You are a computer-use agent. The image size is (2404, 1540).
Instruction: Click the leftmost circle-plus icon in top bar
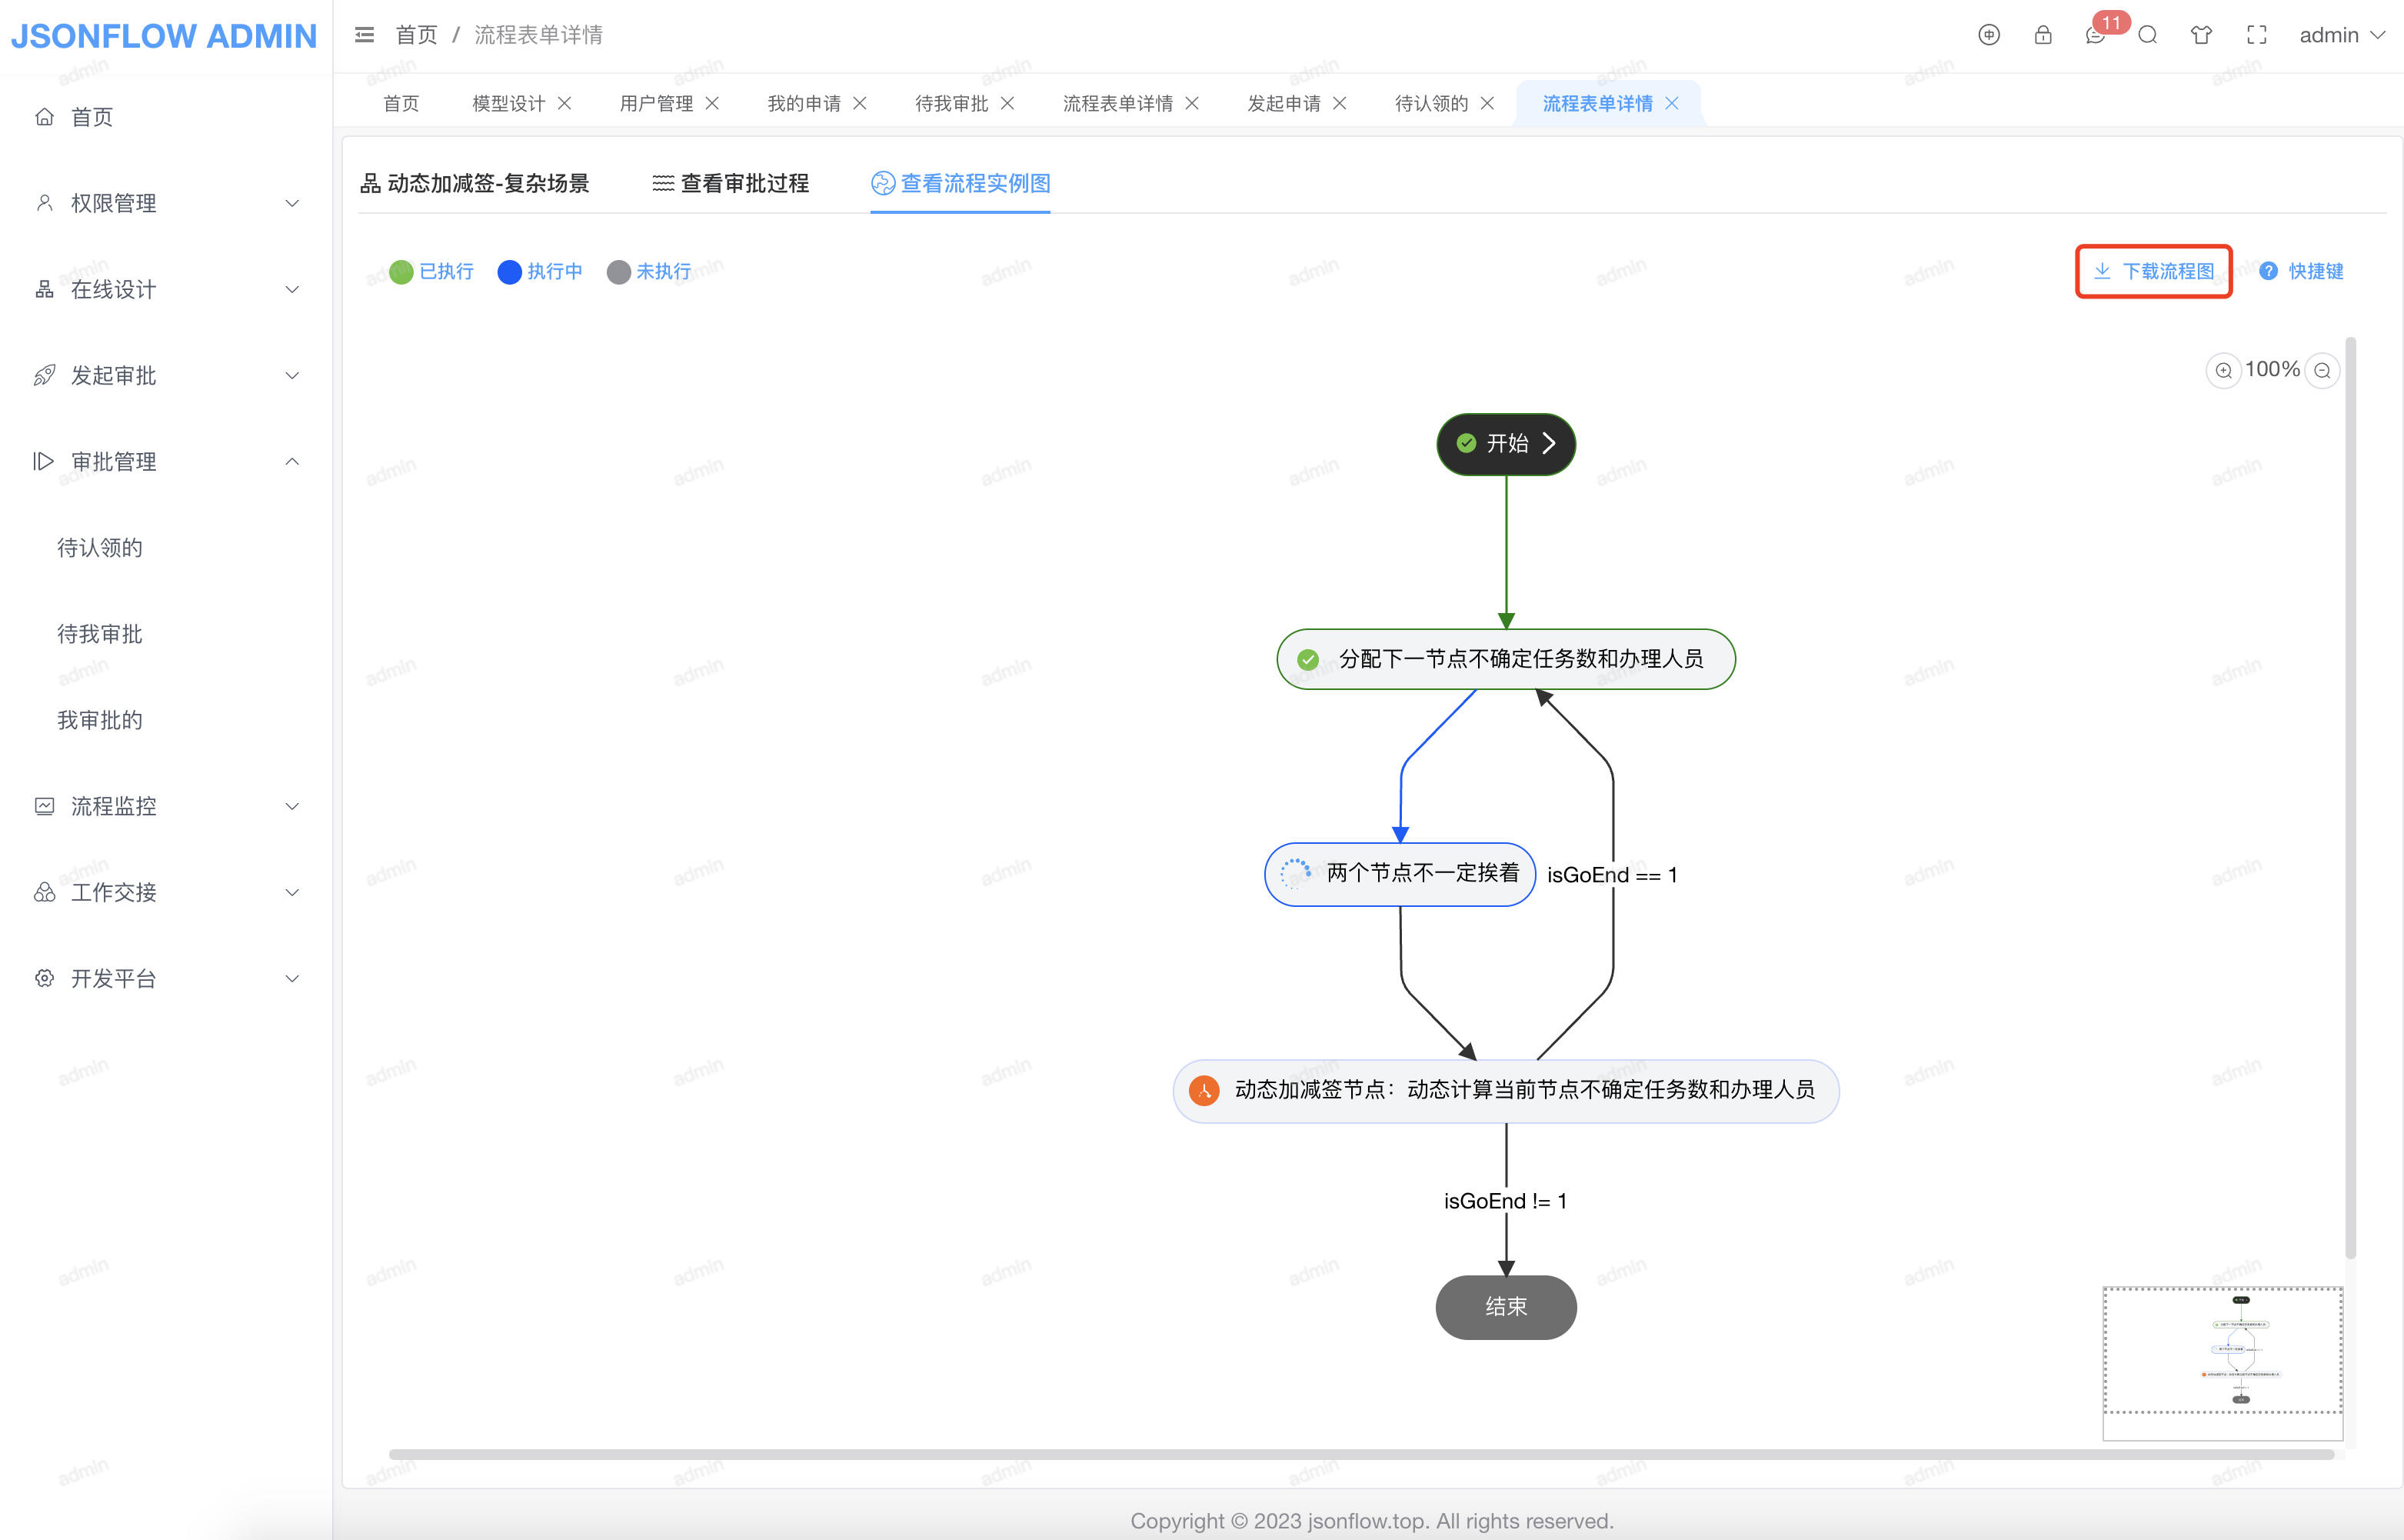tap(1988, 35)
